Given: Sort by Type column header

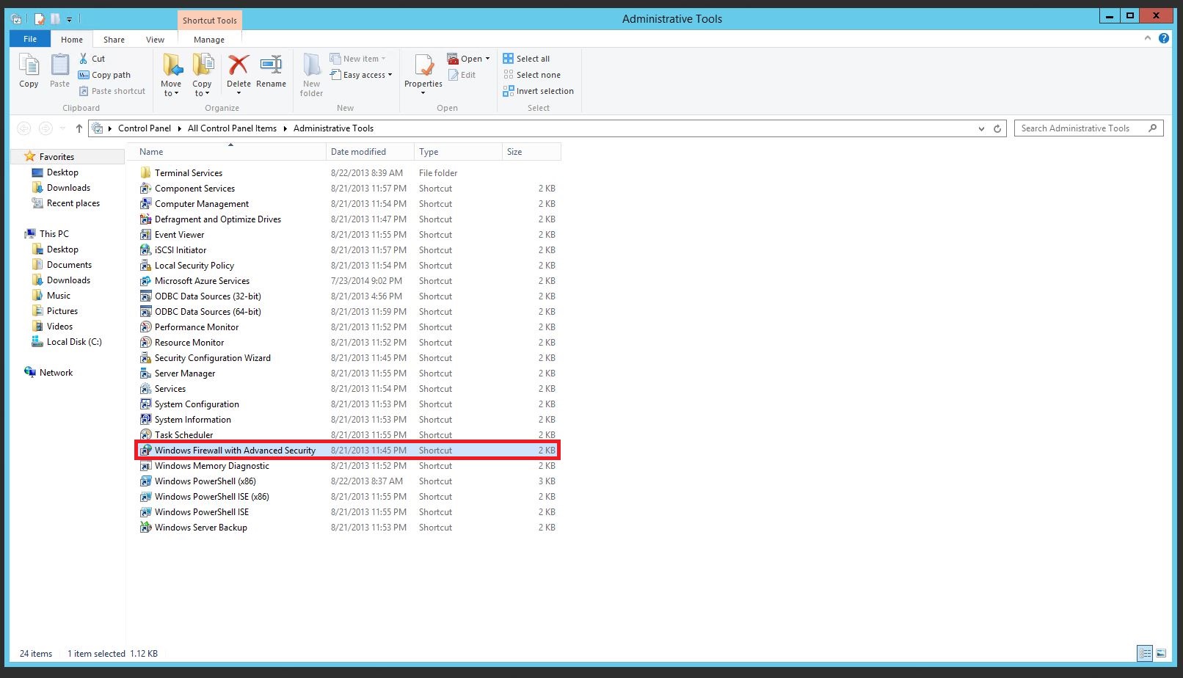Looking at the screenshot, I should coord(458,152).
